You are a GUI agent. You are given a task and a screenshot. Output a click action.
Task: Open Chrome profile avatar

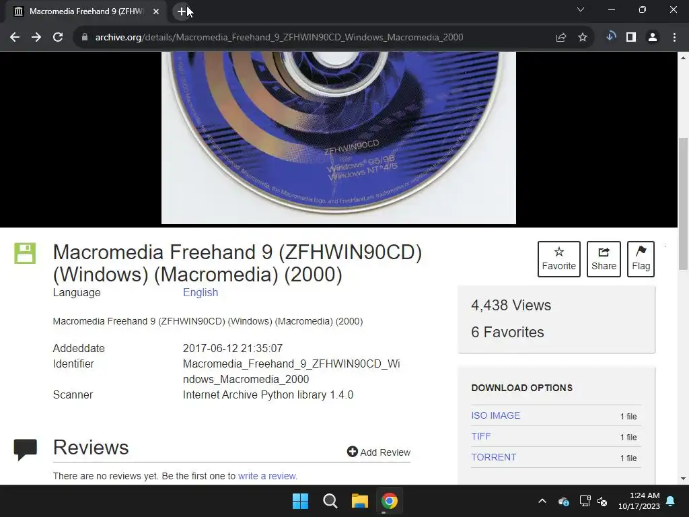(653, 38)
